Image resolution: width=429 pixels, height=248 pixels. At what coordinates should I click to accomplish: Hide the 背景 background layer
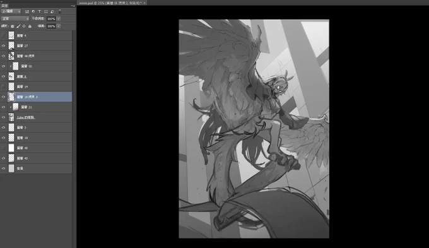point(3,168)
